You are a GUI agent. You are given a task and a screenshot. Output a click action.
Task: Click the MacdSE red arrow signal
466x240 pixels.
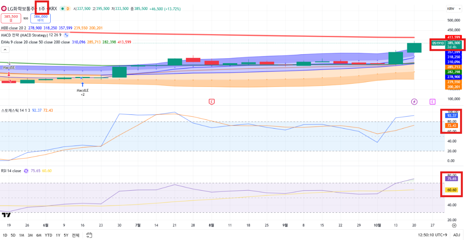click(8, 74)
